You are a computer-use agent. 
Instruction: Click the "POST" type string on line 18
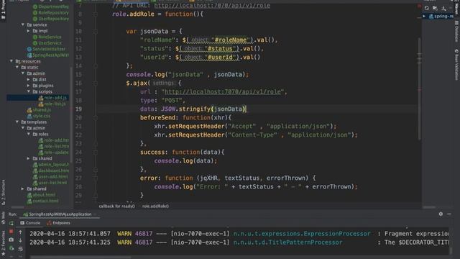click(x=172, y=101)
